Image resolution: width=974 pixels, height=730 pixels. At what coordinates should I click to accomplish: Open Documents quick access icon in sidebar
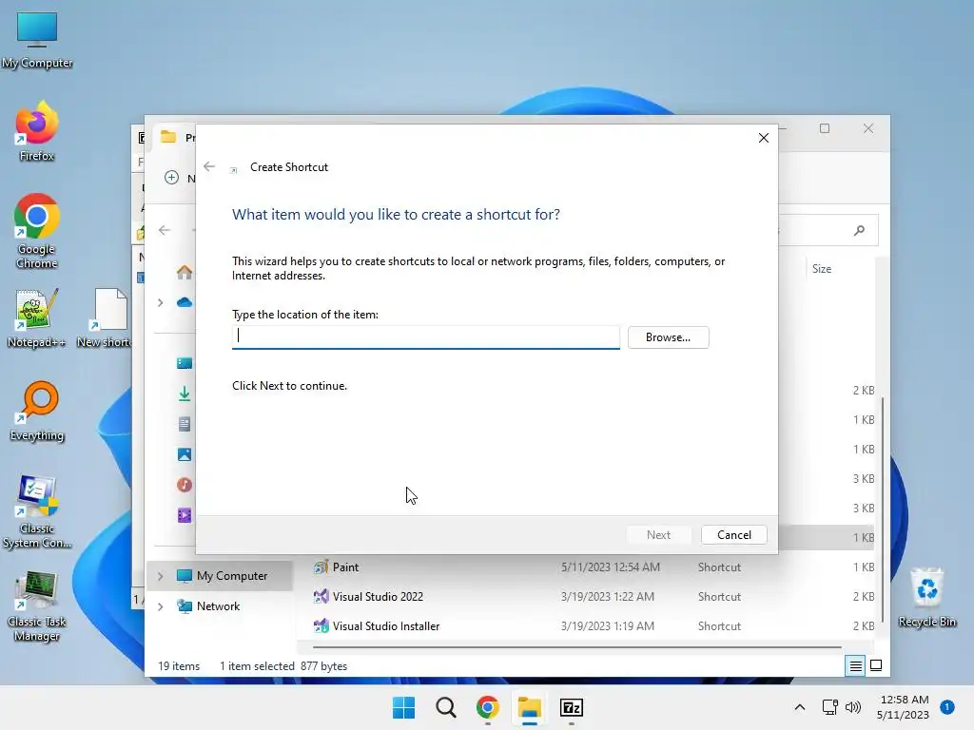coord(185,424)
